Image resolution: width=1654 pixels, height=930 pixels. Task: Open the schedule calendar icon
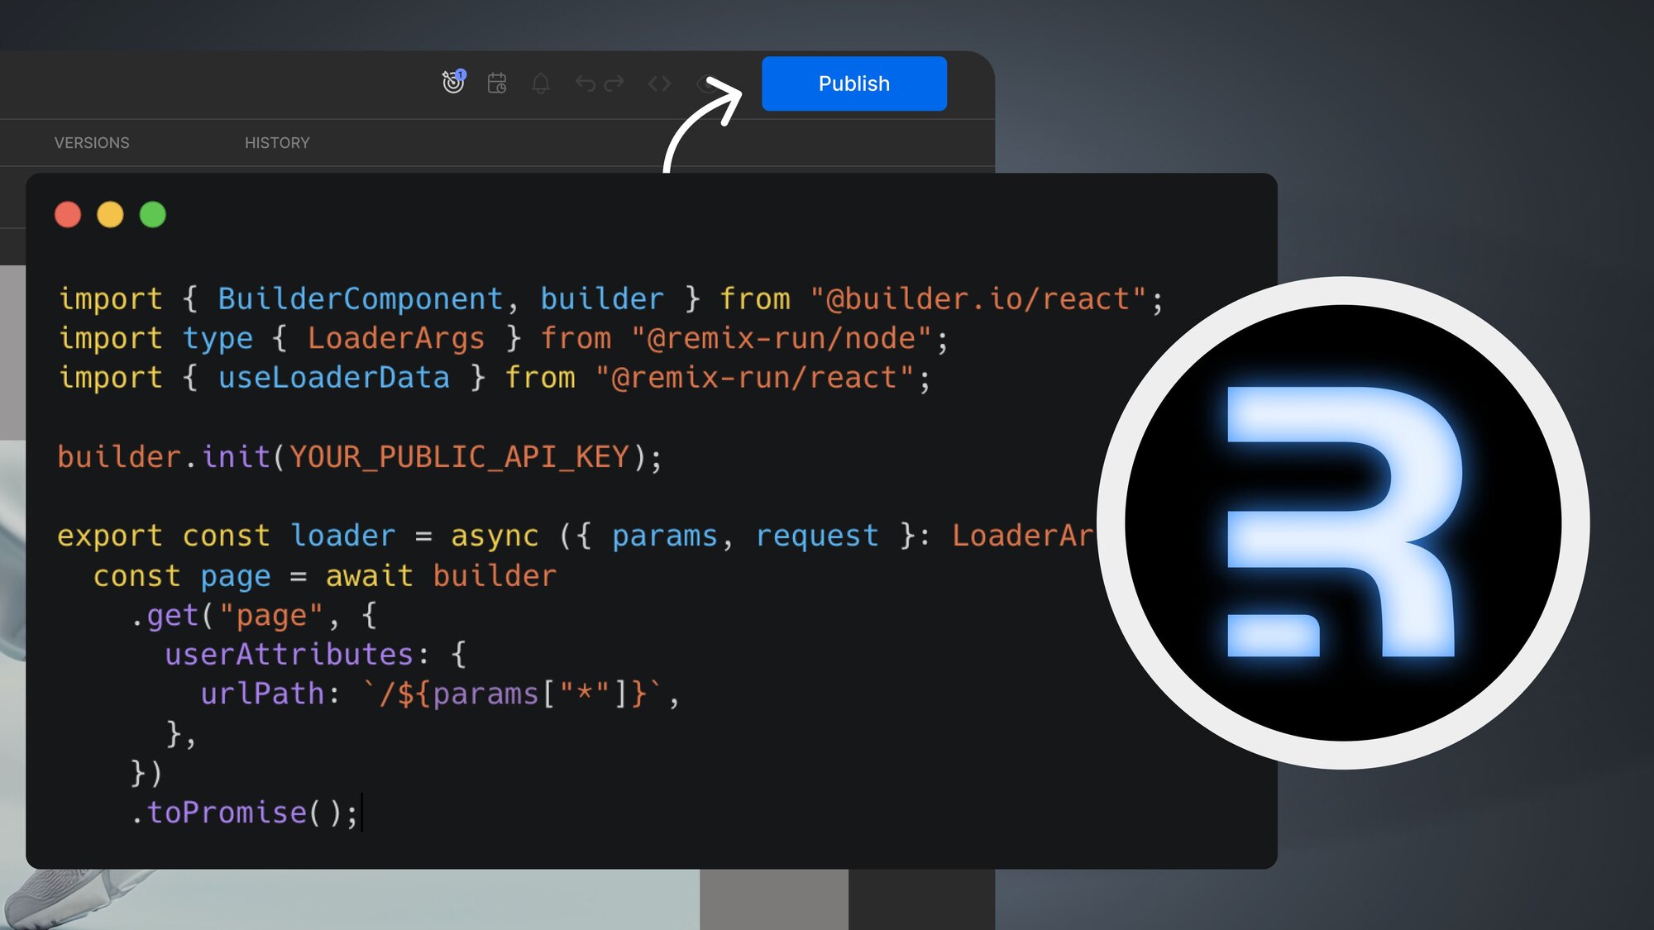(497, 83)
